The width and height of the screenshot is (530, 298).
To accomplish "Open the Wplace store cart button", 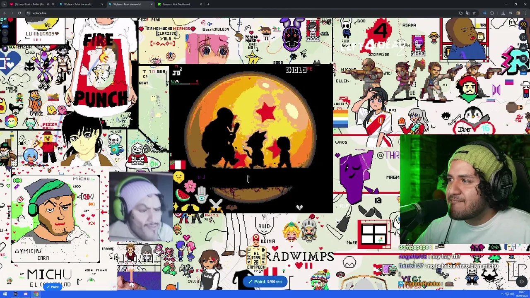I will point(523,37).
